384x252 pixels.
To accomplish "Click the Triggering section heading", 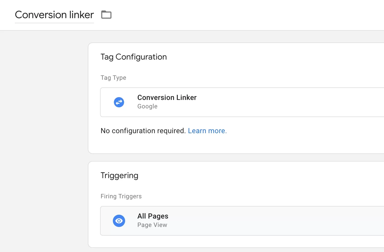I will click(119, 176).
